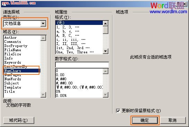The height and width of the screenshot is (127, 189).
Task: Click field names list scroll up arrow
Action: tap(43, 38)
